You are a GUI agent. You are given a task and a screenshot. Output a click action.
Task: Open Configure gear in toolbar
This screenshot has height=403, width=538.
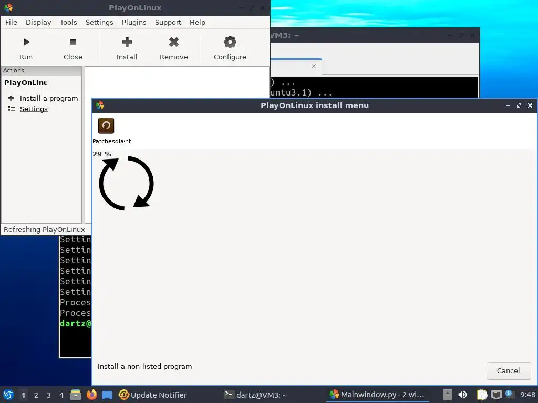[230, 48]
